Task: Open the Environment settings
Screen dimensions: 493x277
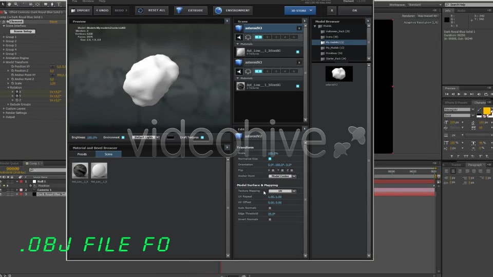Action: pos(233,10)
